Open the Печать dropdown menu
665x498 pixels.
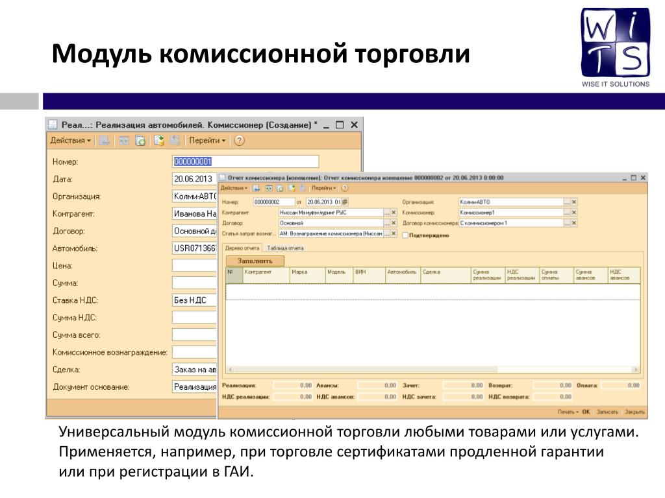pos(568,412)
